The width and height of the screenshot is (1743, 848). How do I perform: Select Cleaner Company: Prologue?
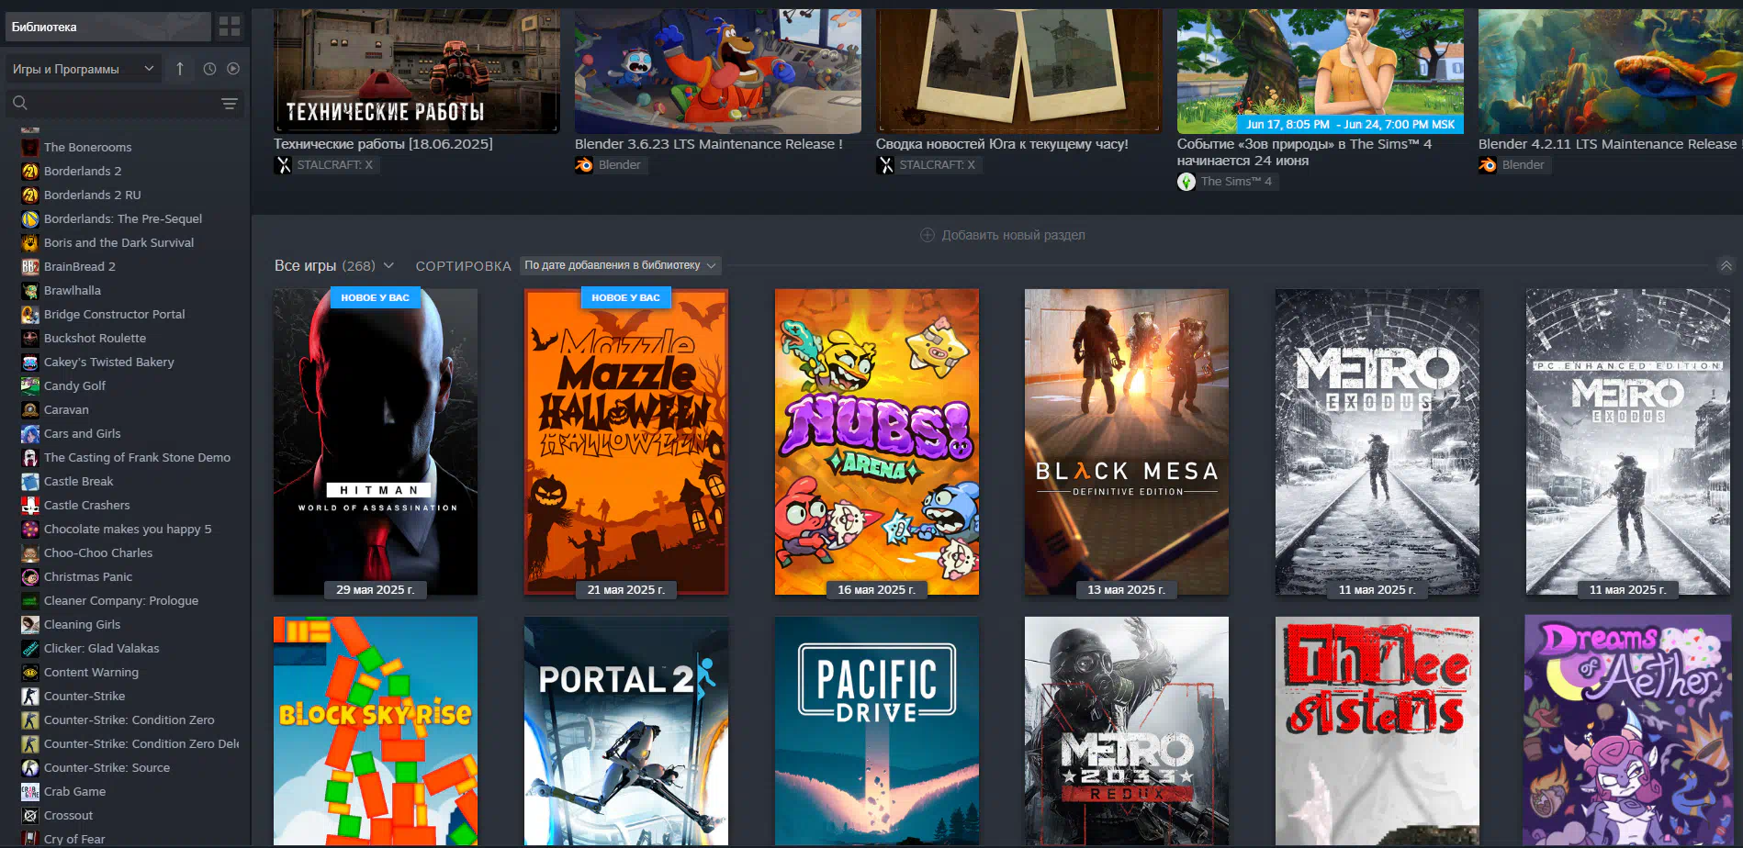[x=121, y=600]
